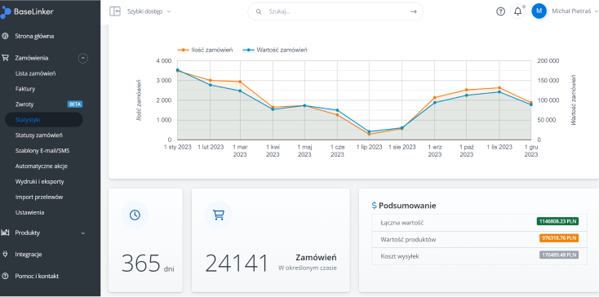
Task: Click the blue M user avatar
Action: tap(539, 11)
